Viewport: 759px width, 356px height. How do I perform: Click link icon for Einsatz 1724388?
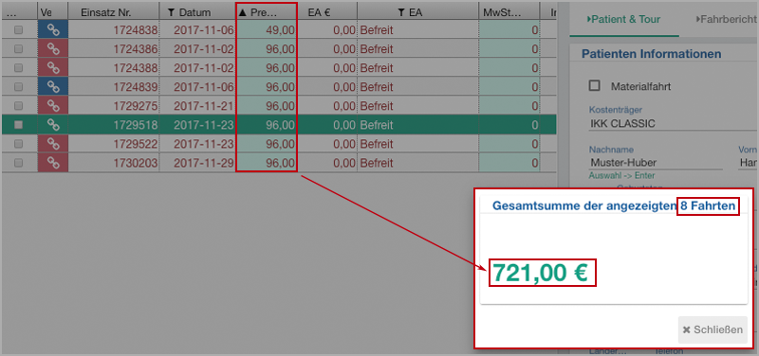[x=53, y=67]
